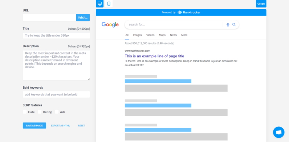Click the www.ranktracker.com result URL
The height and width of the screenshot is (142, 289).
pyautogui.click(x=138, y=51)
